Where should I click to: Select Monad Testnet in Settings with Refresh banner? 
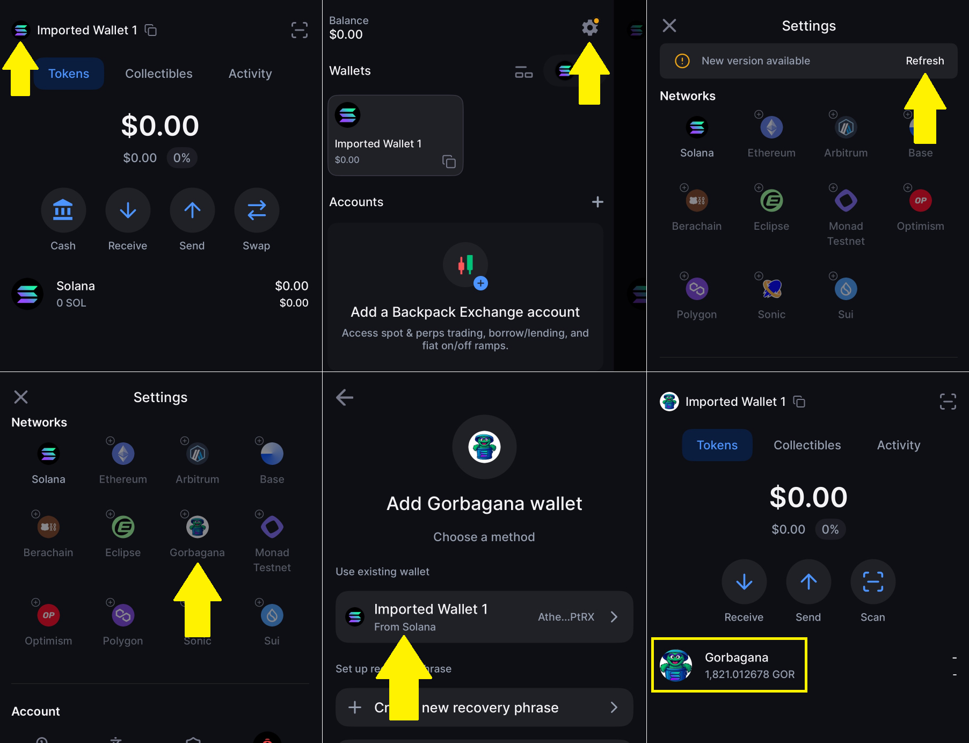tap(846, 201)
